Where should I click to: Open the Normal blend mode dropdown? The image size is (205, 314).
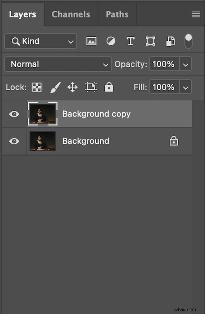[58, 64]
